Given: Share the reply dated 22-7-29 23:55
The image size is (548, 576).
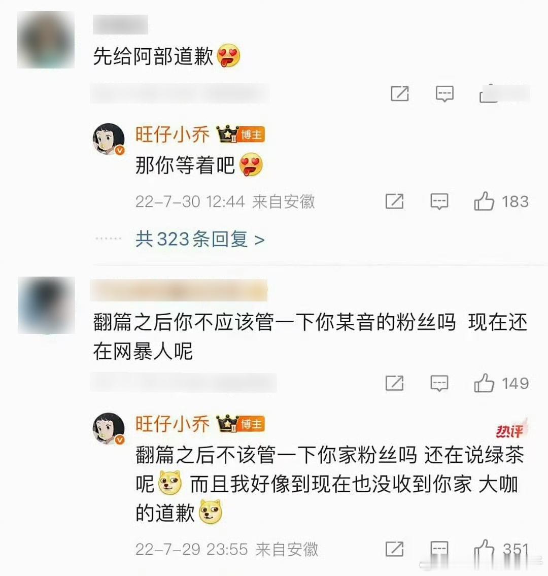Looking at the screenshot, I should click(x=394, y=549).
